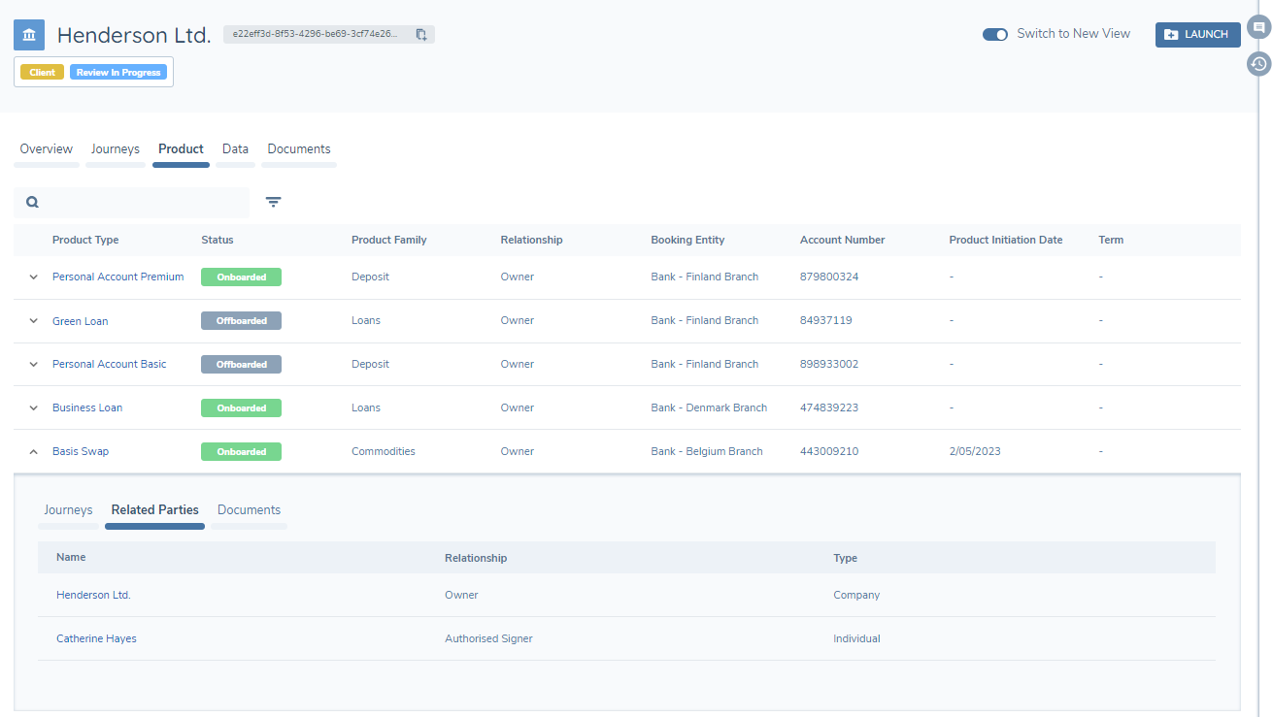Click inside the product search field

(136, 202)
